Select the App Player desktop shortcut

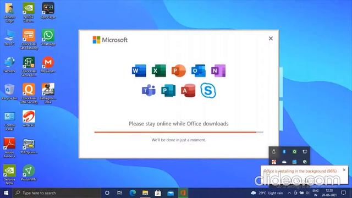click(x=48, y=10)
